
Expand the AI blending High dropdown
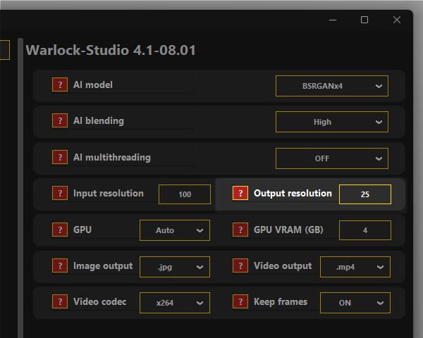(332, 122)
